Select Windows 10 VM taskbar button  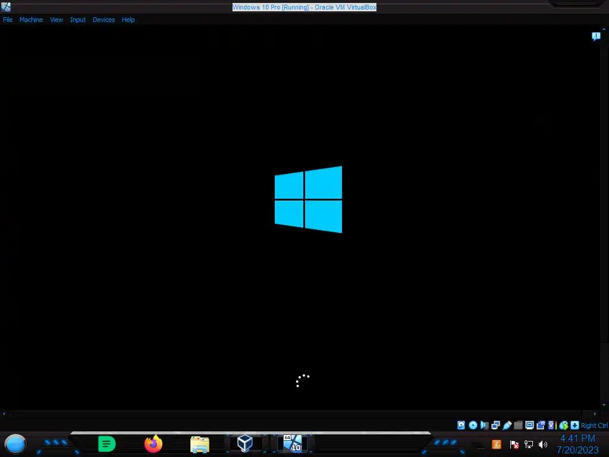point(293,443)
